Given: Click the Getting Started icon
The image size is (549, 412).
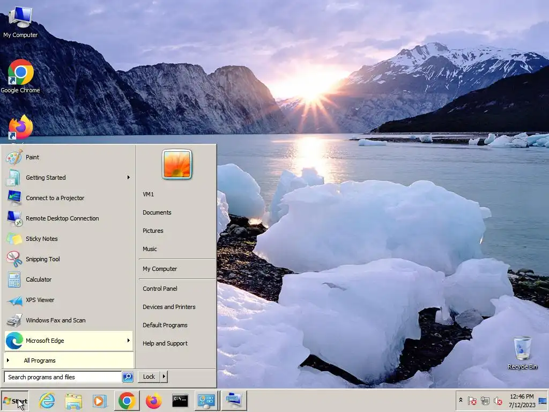Looking at the screenshot, I should (x=13, y=178).
